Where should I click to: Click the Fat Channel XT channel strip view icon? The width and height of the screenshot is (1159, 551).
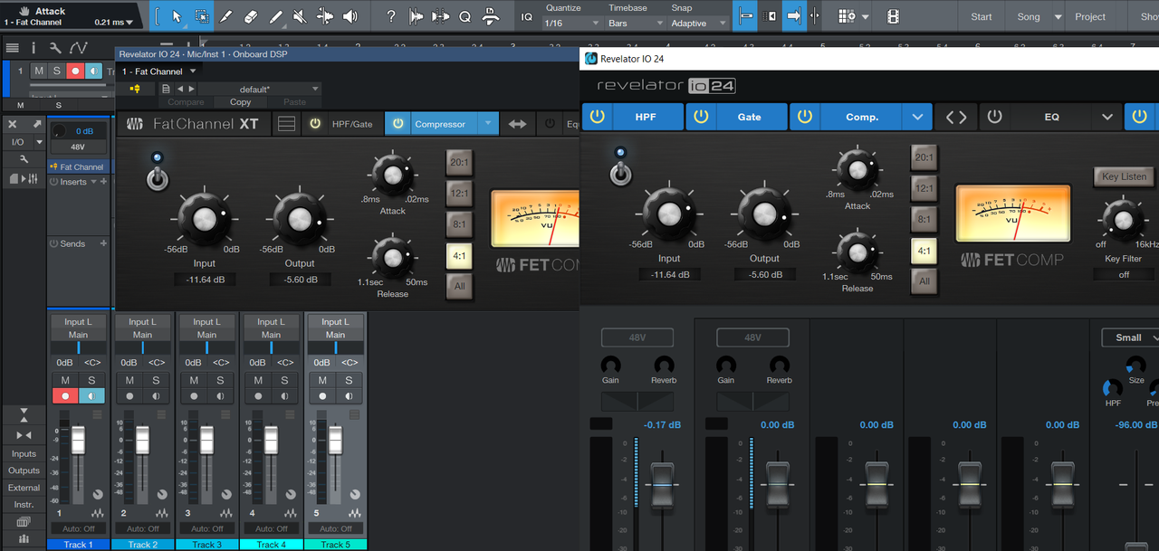tap(287, 124)
